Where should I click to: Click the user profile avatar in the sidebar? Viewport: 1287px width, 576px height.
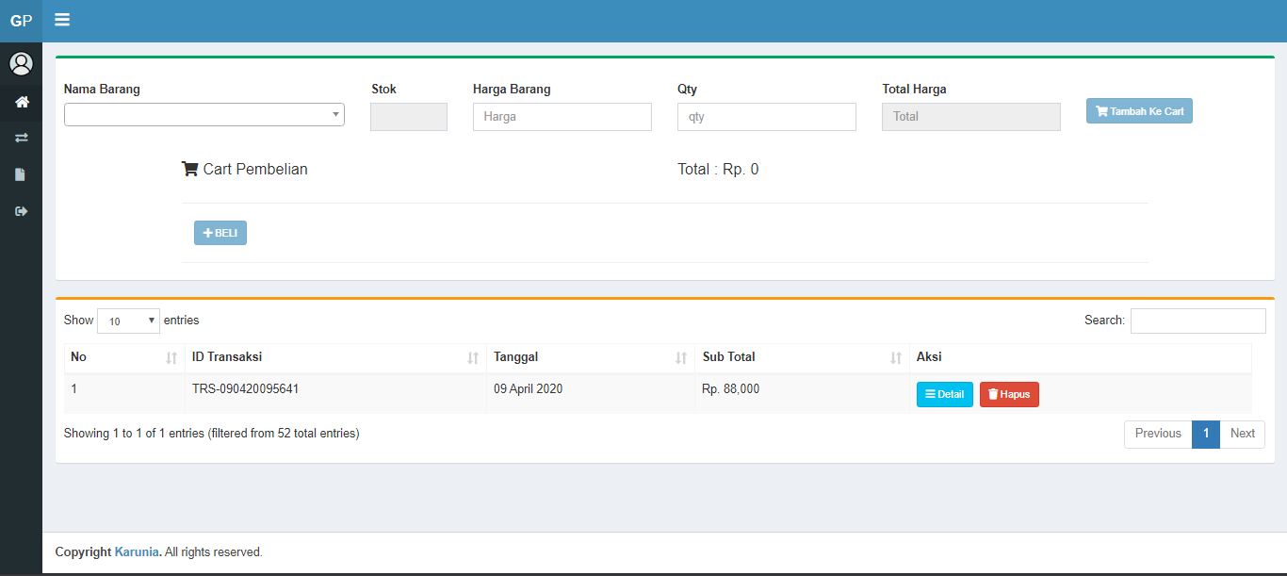[21, 63]
